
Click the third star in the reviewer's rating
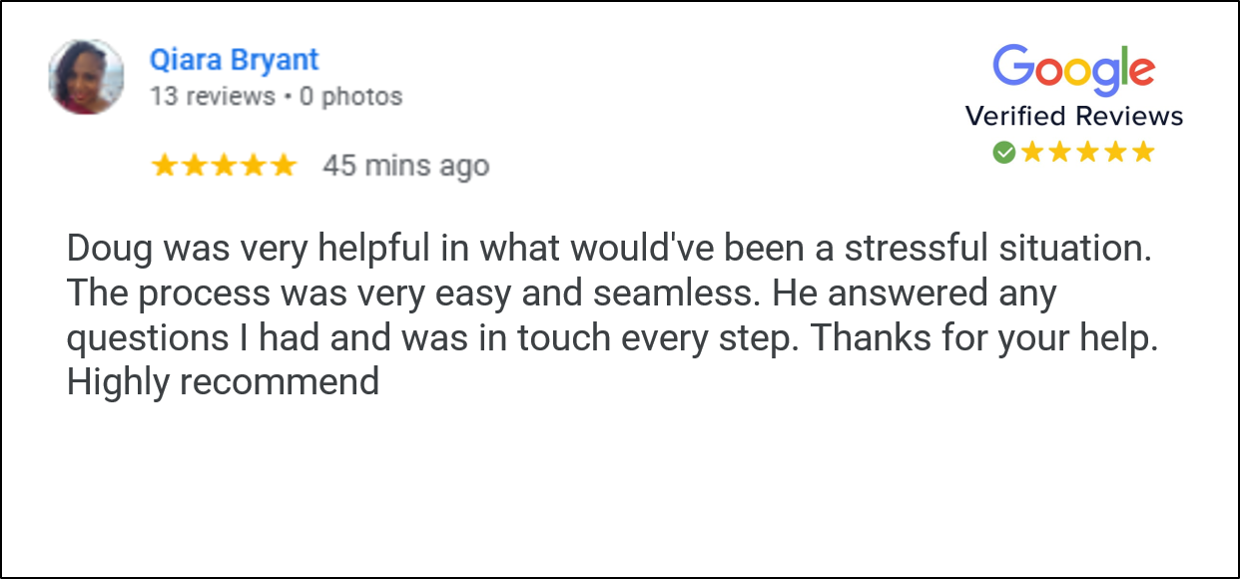coord(224,166)
